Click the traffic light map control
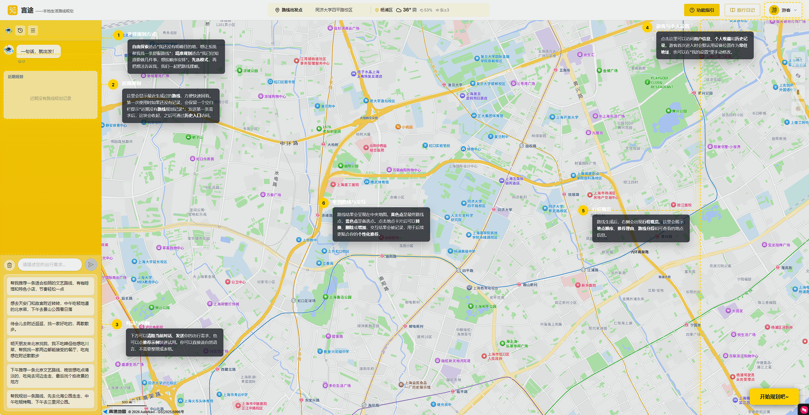 (x=798, y=92)
